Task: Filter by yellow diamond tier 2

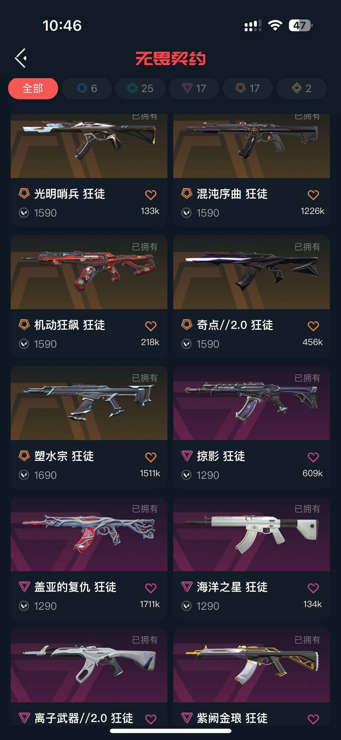Action: (301, 89)
